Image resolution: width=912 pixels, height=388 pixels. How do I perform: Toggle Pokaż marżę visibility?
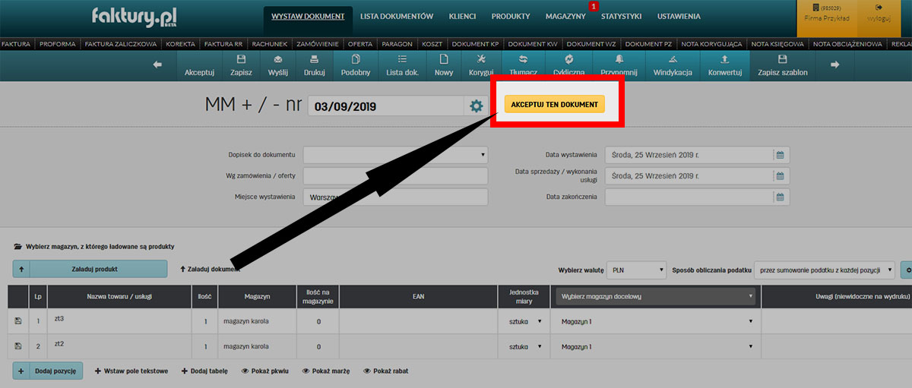pos(306,371)
